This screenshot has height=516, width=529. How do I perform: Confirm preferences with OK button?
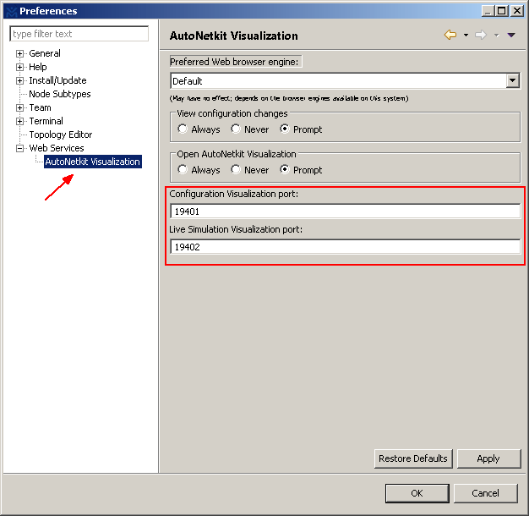pos(417,493)
